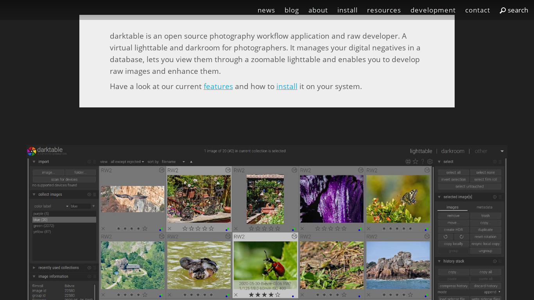Toggle the reject X on the purple flower thumbnail
Screen dimensions: 534x300
[302, 229]
